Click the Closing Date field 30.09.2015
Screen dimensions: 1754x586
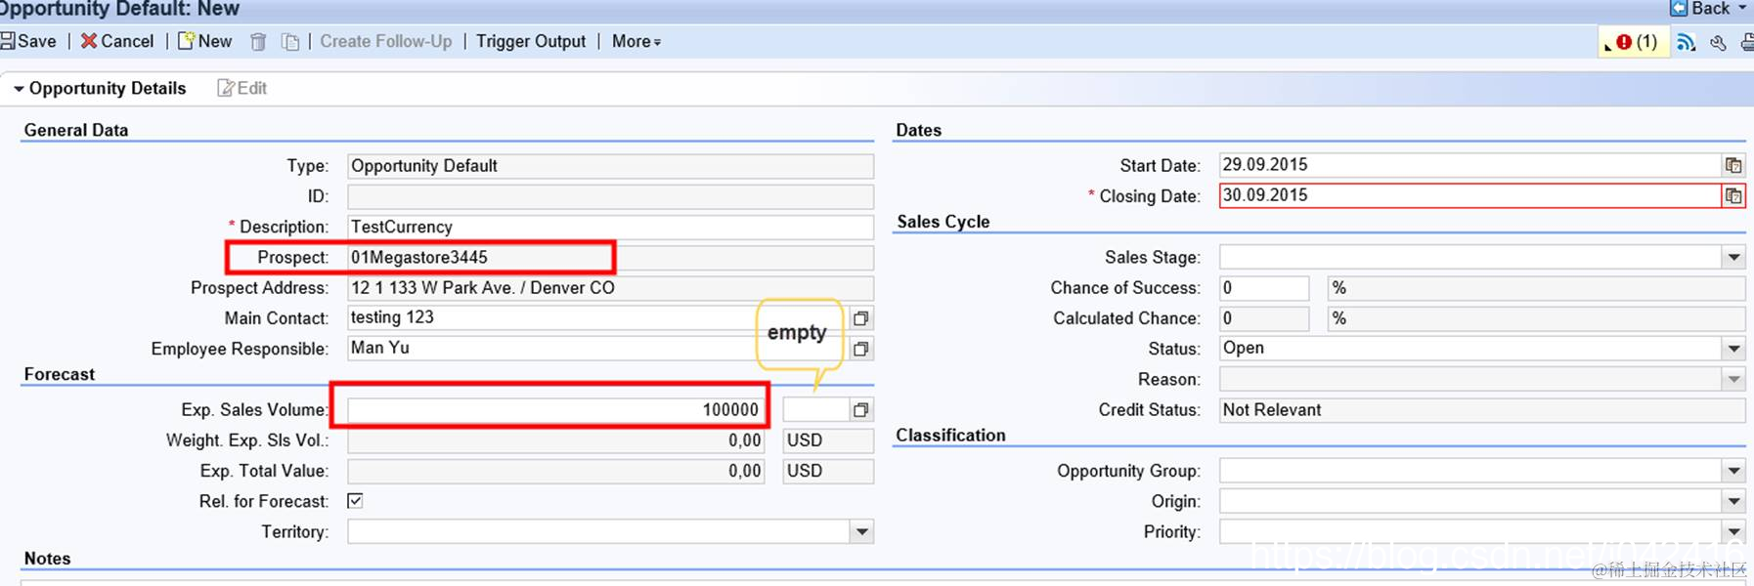[x=1470, y=195]
